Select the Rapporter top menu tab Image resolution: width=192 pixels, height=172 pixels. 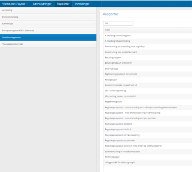[63, 4]
